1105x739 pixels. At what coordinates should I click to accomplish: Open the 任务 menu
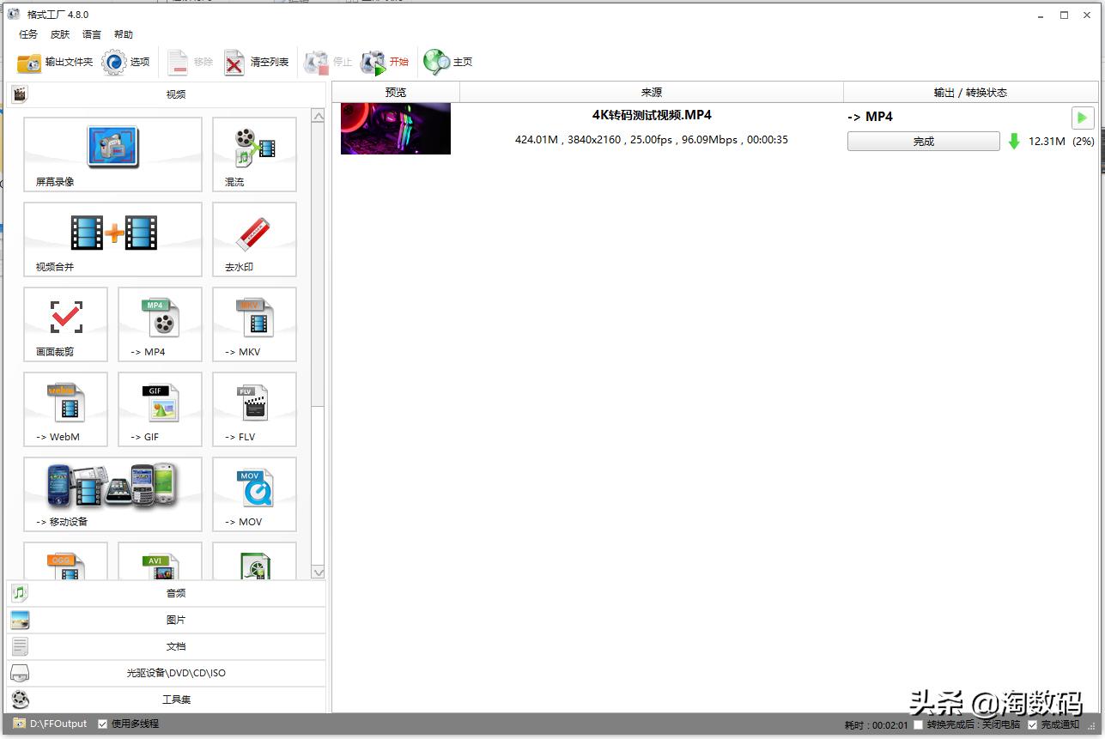[x=27, y=34]
